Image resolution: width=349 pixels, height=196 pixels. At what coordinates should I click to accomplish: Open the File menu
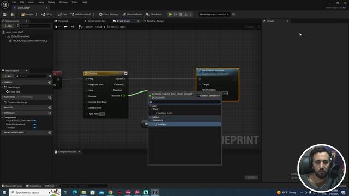(x=14, y=2)
